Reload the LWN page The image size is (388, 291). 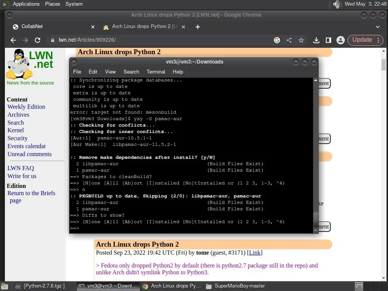[38, 40]
